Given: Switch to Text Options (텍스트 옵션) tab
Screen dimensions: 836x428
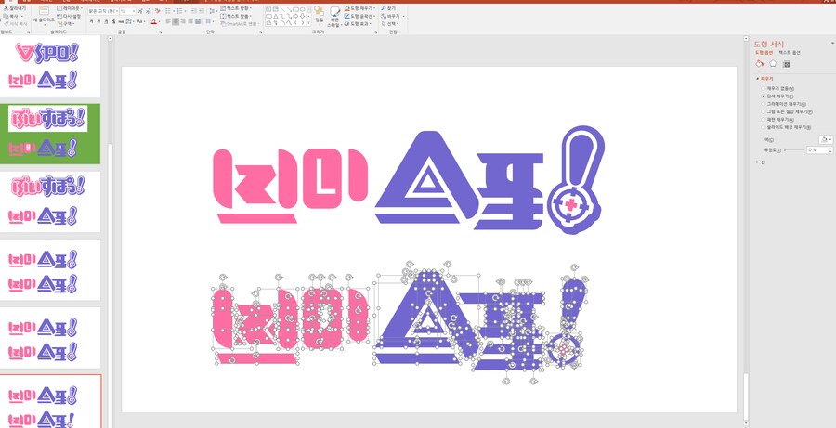Looking at the screenshot, I should pyautogui.click(x=789, y=53).
